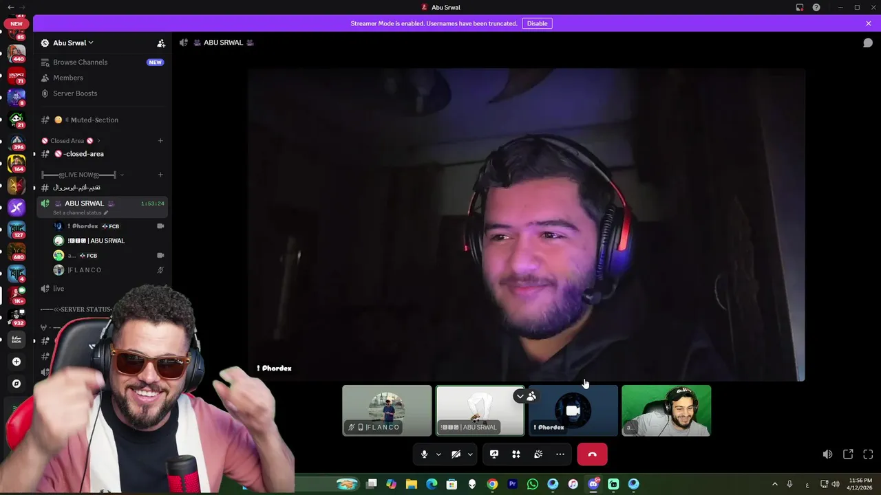Viewport: 881px width, 495px height.
Task: Open the Activities launcher icon
Action: 516,454
